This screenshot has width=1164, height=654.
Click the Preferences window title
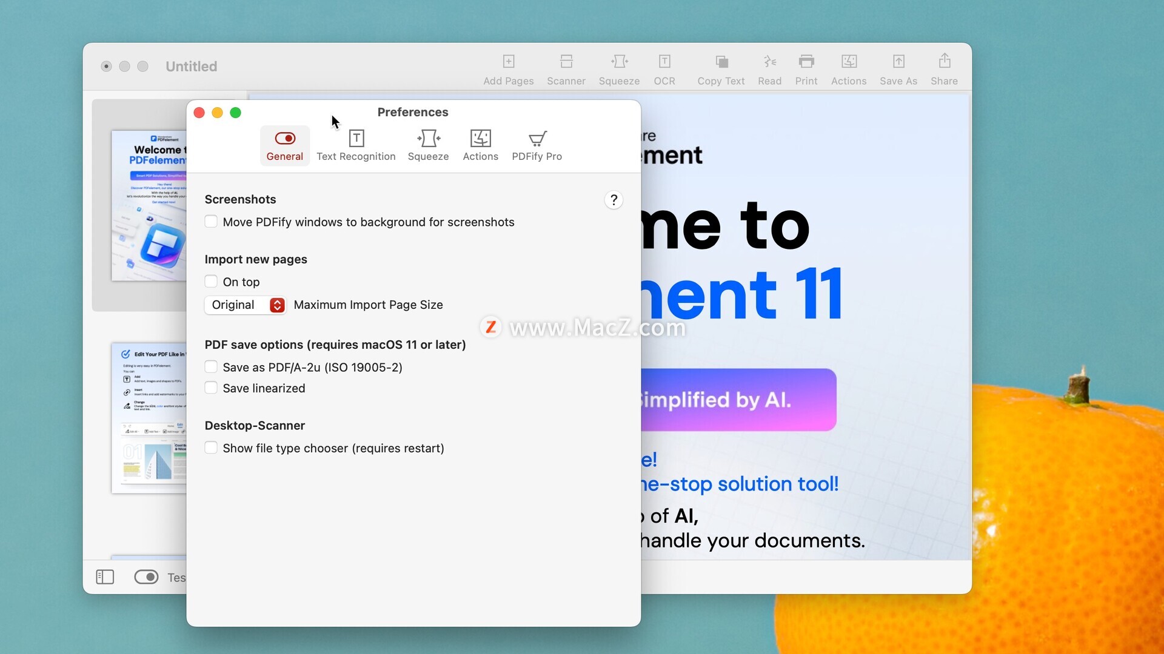coord(413,112)
